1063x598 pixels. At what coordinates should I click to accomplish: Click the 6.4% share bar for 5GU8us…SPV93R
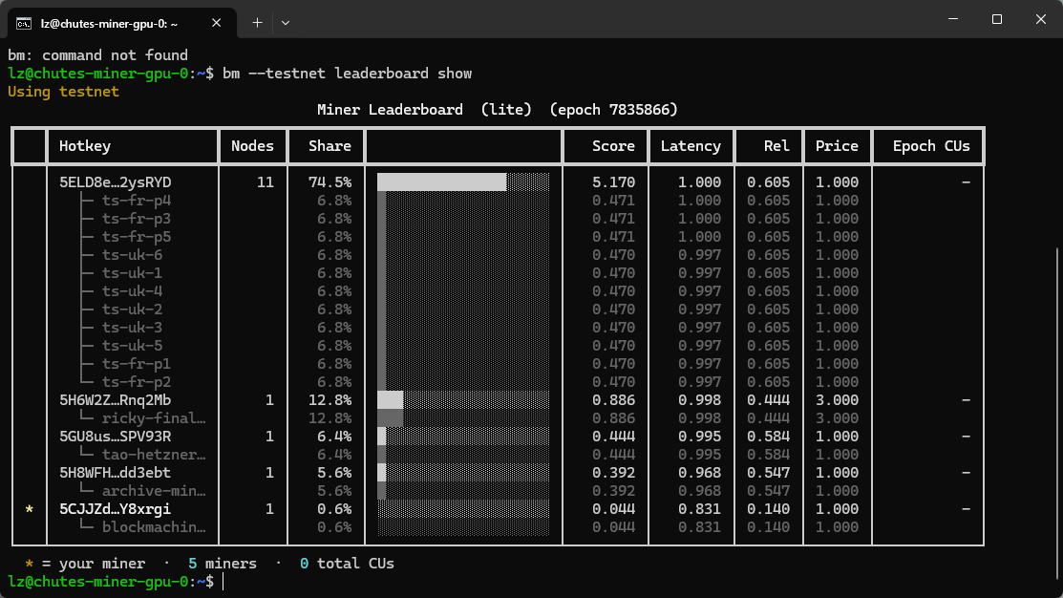[463, 437]
